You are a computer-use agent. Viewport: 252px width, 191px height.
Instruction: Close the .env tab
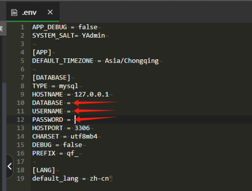[x=50, y=12]
